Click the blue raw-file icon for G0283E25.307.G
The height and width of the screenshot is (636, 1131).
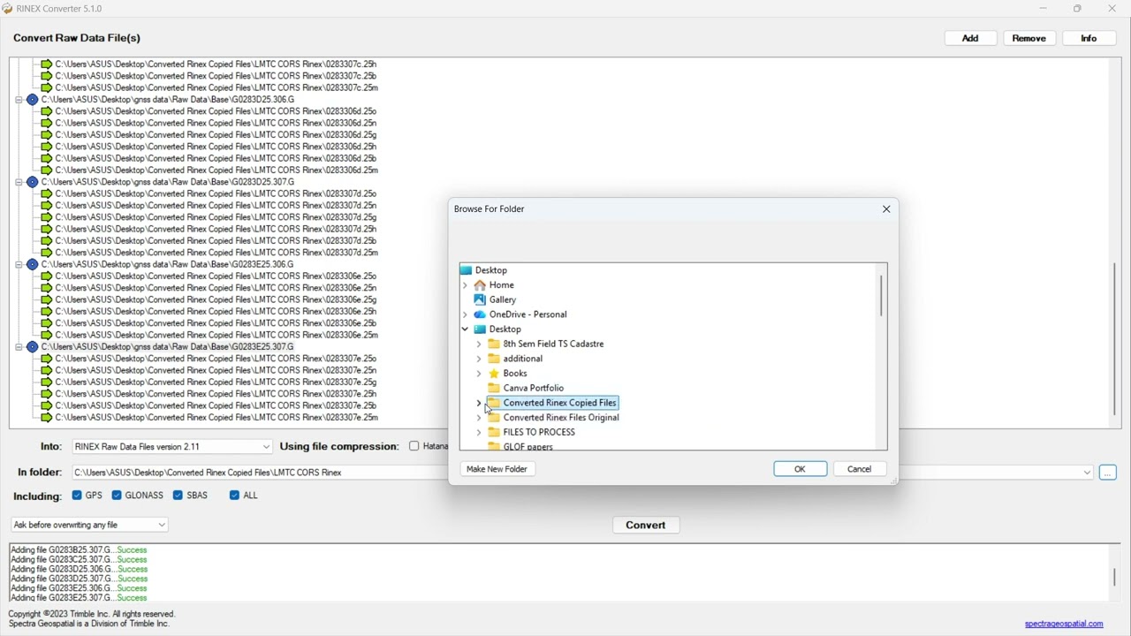pos(33,347)
